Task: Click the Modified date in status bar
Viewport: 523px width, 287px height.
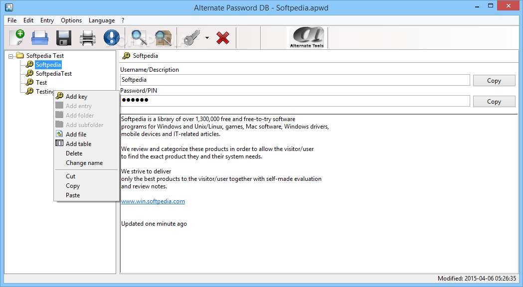Action: point(477,279)
